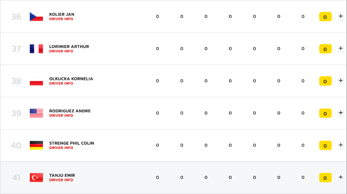Expand Tanju Emir's row with plus
The height and width of the screenshot is (194, 347).
(x=341, y=177)
